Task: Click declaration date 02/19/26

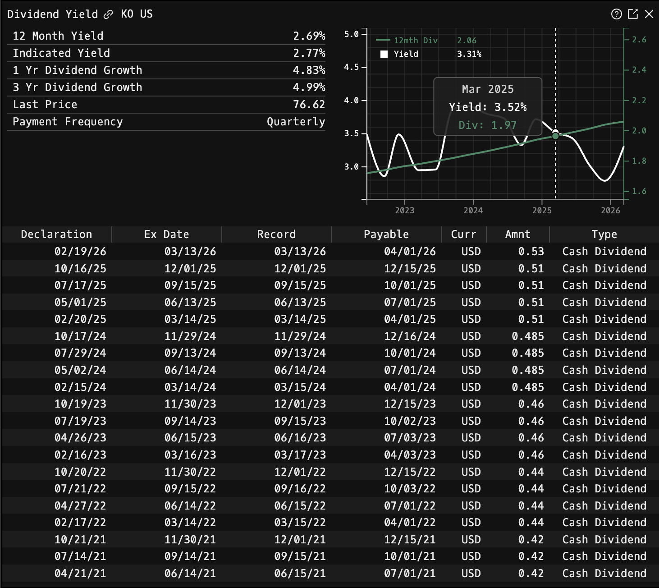Action: click(x=81, y=252)
